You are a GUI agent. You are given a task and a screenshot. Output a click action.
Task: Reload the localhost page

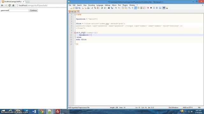tap(10, 5)
